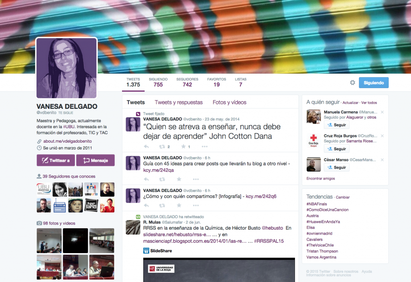Image resolution: width=411 pixels, height=282 pixels.
Task: Open a photo thumbnail from the photos grid
Action: [49, 240]
